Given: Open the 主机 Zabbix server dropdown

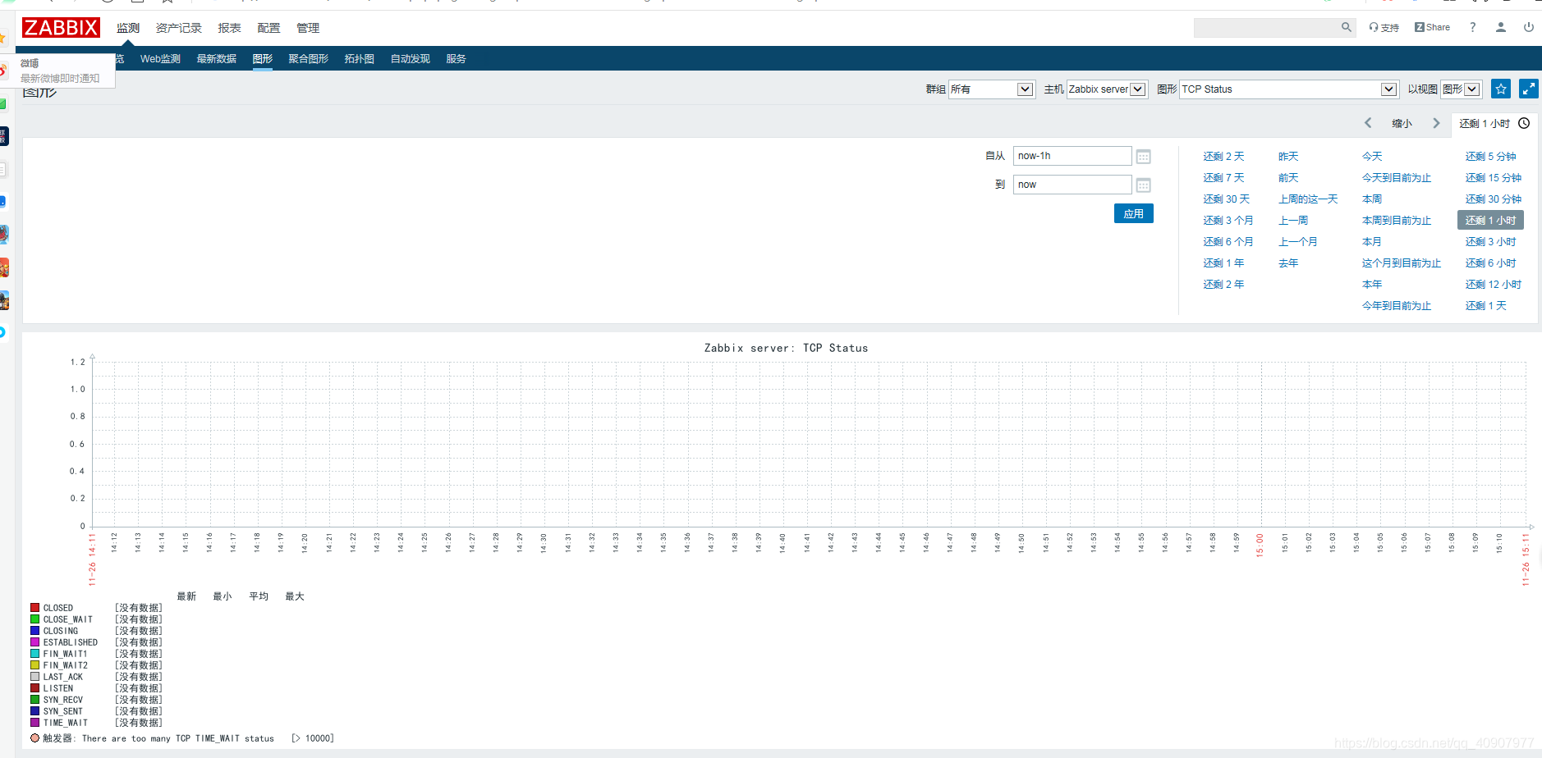Looking at the screenshot, I should (x=1106, y=89).
